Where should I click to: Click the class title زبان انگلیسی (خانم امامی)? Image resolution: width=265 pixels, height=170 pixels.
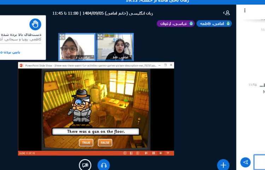pyautogui.click(x=129, y=13)
